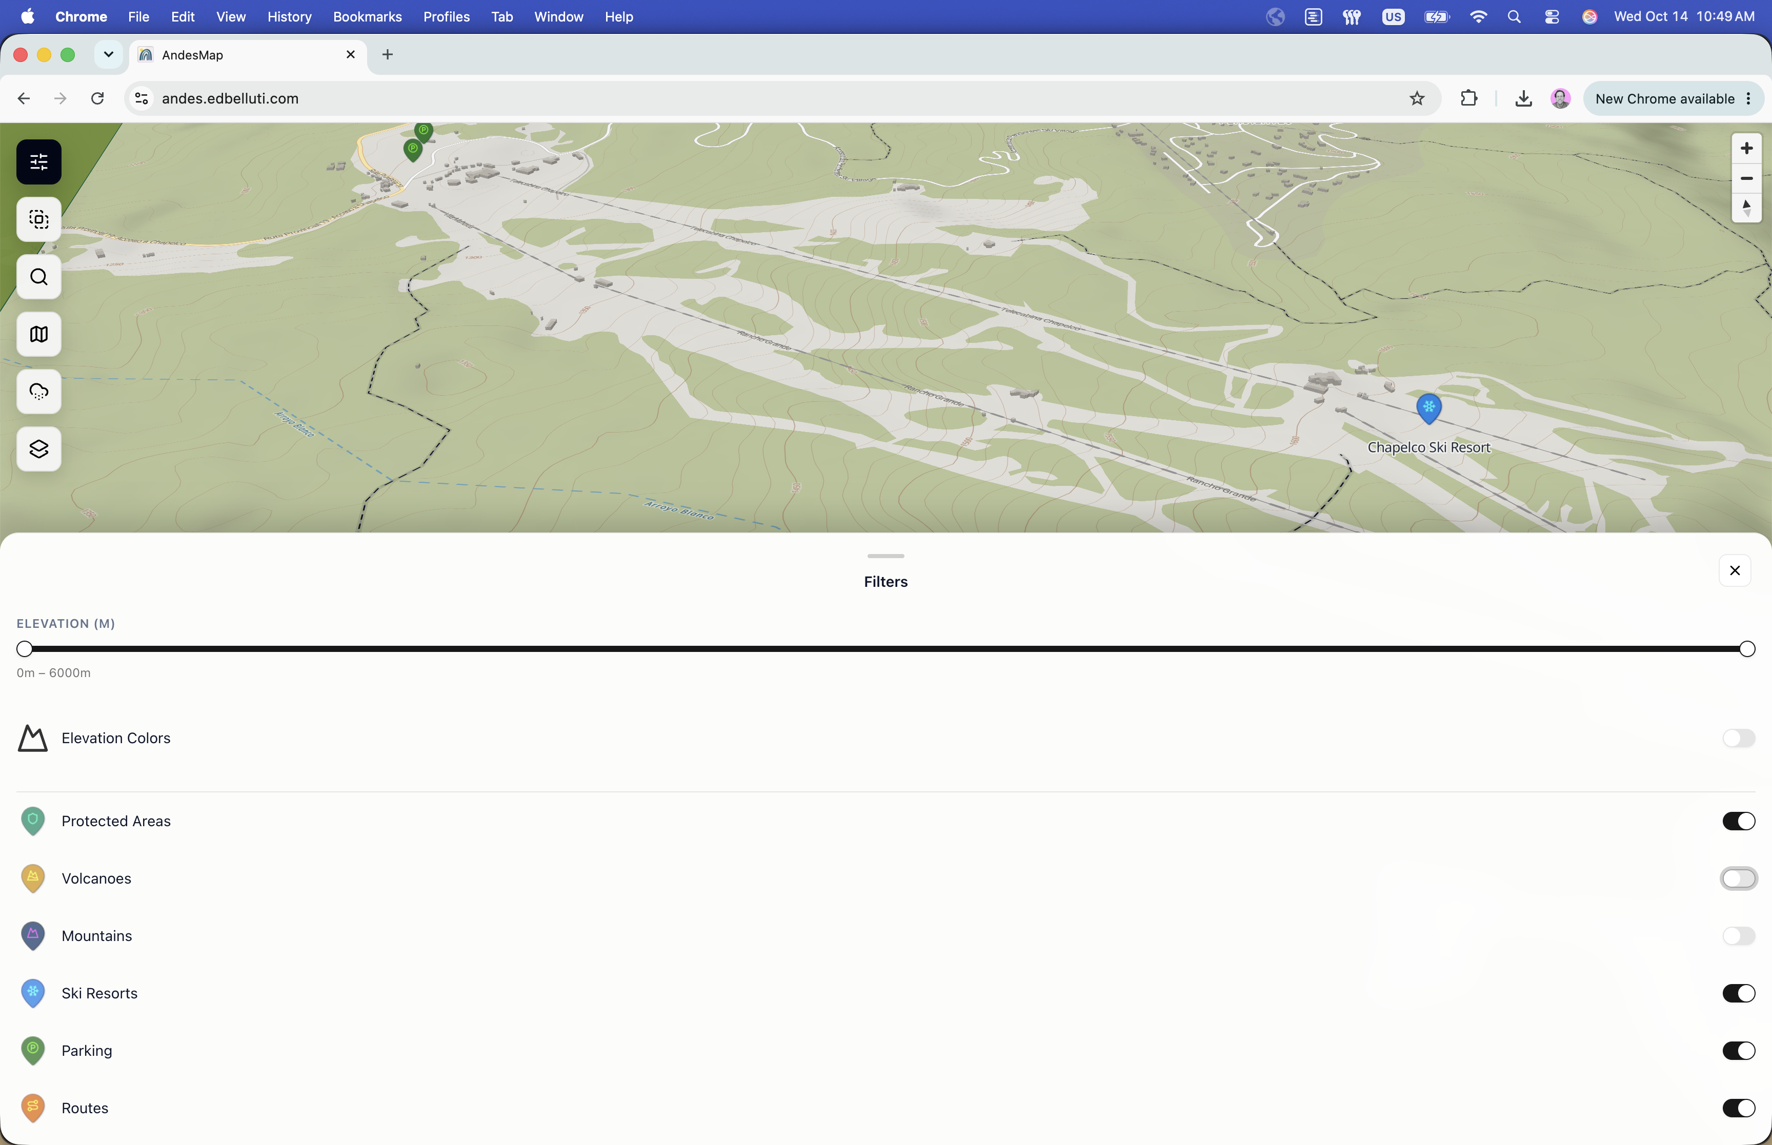Enable the Mountains toggle
The image size is (1772, 1145).
(x=1739, y=935)
